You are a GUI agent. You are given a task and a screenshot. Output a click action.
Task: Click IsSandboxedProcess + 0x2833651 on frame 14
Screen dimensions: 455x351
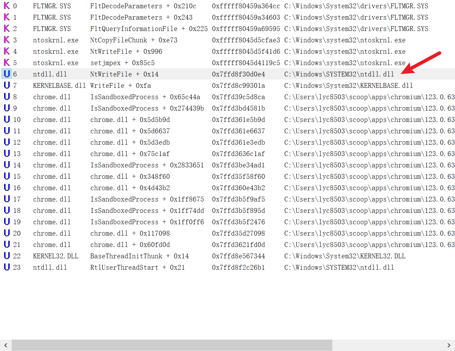click(x=147, y=165)
